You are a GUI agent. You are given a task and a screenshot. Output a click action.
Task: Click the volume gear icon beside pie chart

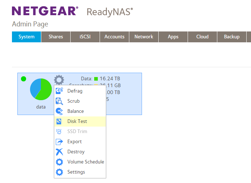pos(59,80)
